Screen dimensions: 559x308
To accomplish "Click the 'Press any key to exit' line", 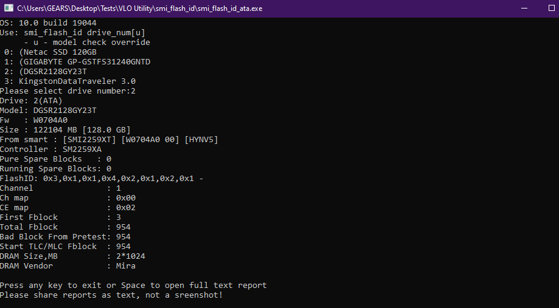I will tap(133, 286).
